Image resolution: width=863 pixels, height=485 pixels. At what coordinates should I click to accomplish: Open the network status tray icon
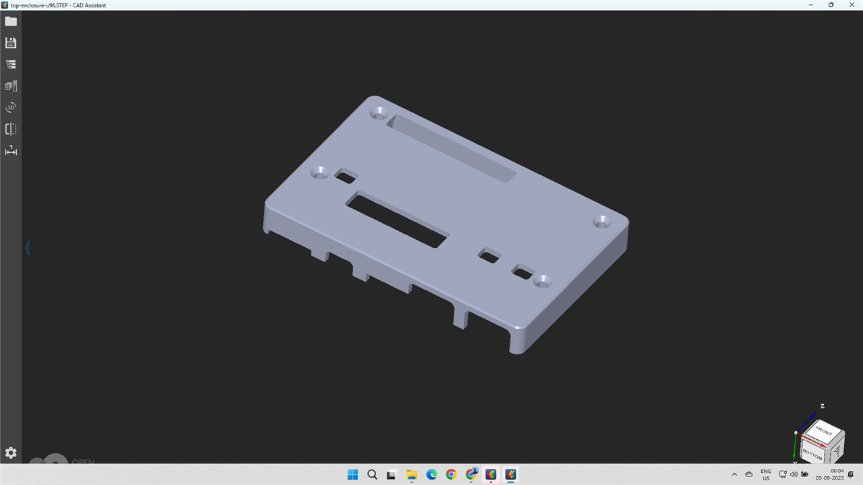783,474
